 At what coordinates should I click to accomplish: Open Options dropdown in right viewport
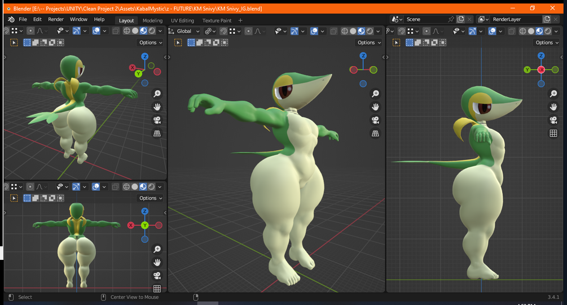coord(547,43)
